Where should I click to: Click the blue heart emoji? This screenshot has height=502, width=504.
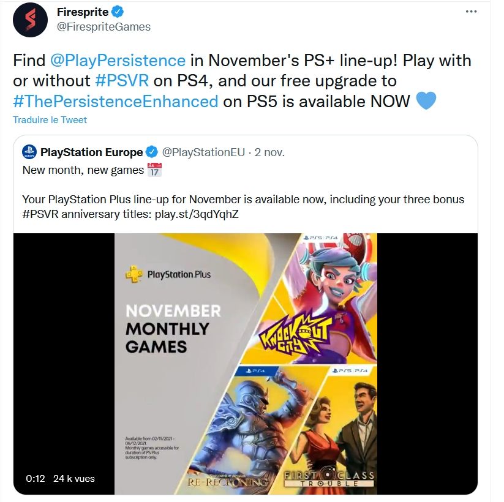point(426,100)
